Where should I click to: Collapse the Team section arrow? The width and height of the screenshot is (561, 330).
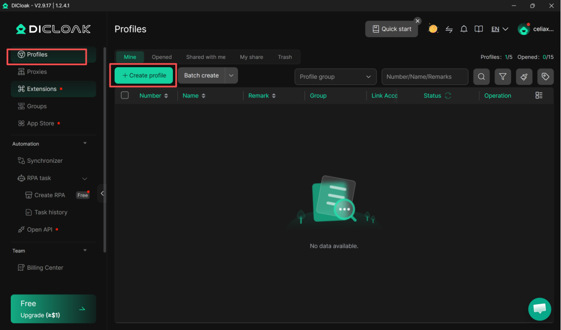[85, 250]
